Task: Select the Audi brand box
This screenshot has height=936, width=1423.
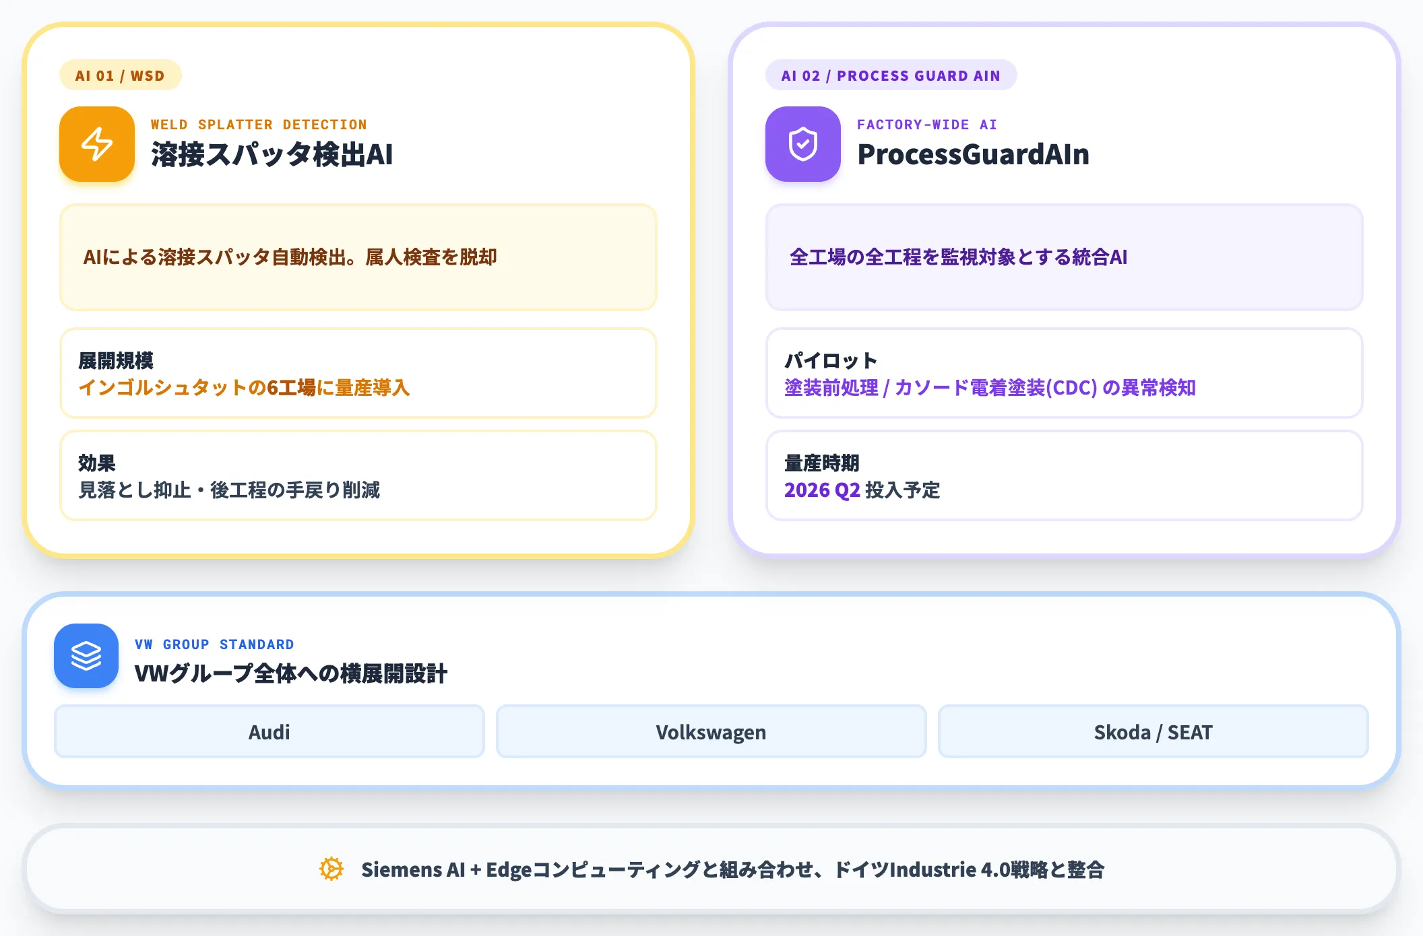Action: [x=270, y=731]
